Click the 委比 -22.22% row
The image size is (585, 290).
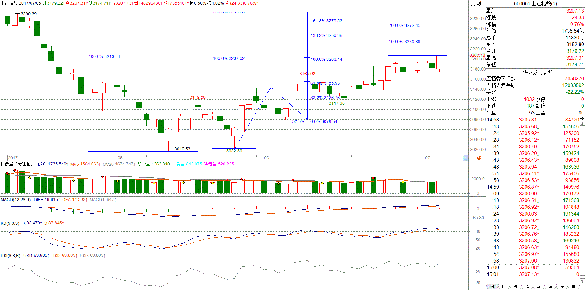[535, 92]
